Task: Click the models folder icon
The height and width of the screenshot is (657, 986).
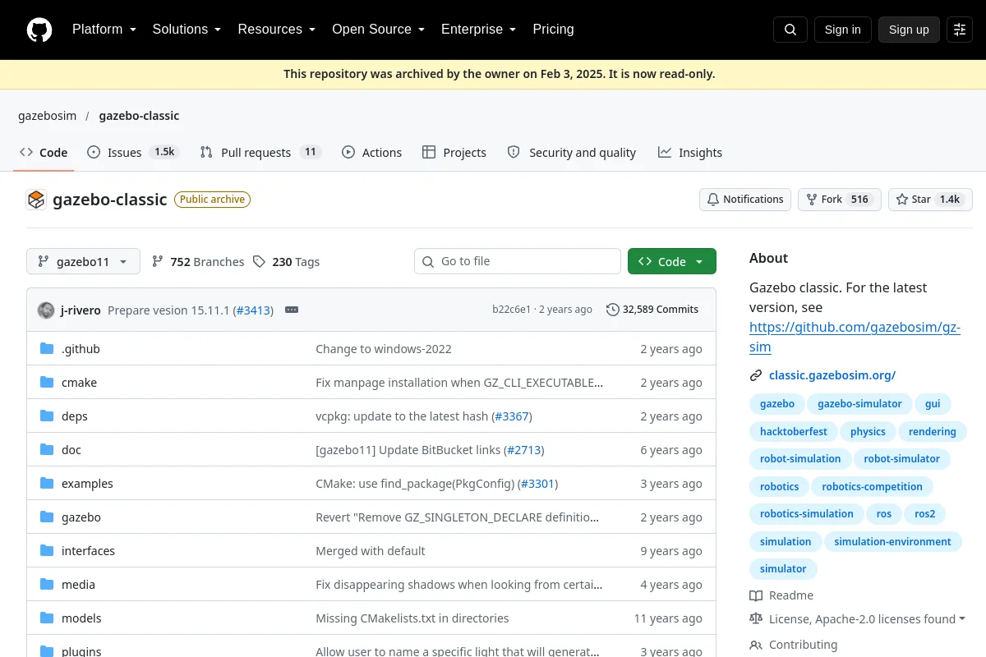Action: tap(47, 618)
